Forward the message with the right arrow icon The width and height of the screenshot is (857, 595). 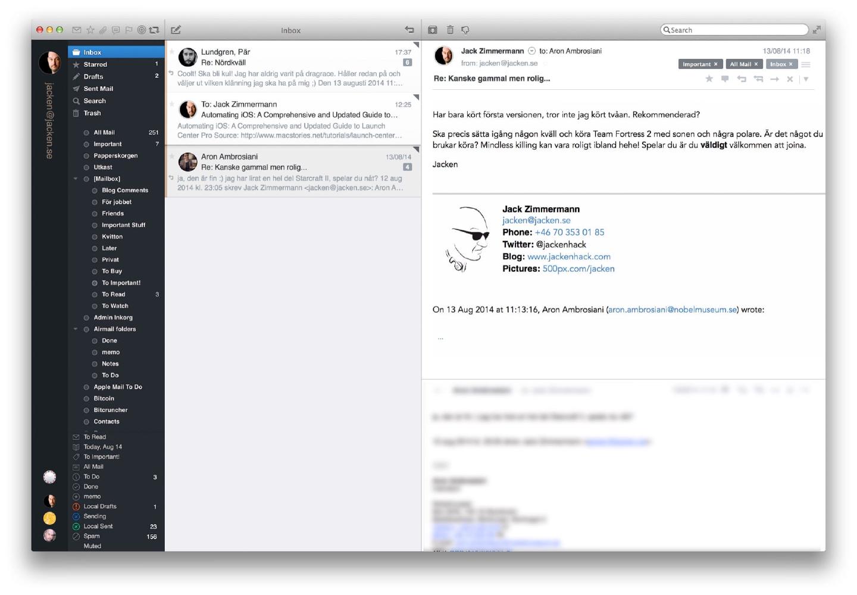pyautogui.click(x=774, y=79)
